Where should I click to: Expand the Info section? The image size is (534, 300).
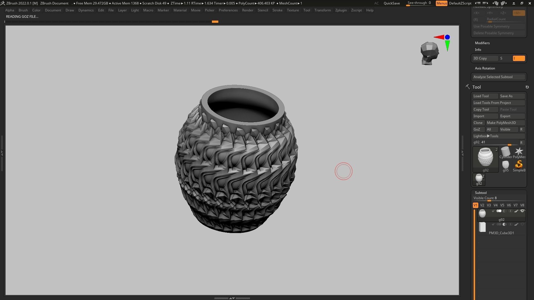[x=478, y=50]
